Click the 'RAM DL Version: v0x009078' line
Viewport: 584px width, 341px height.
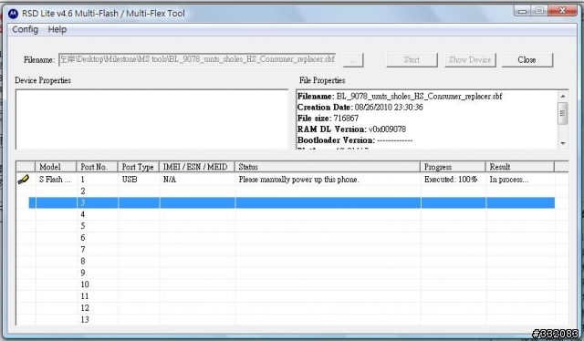click(351, 129)
